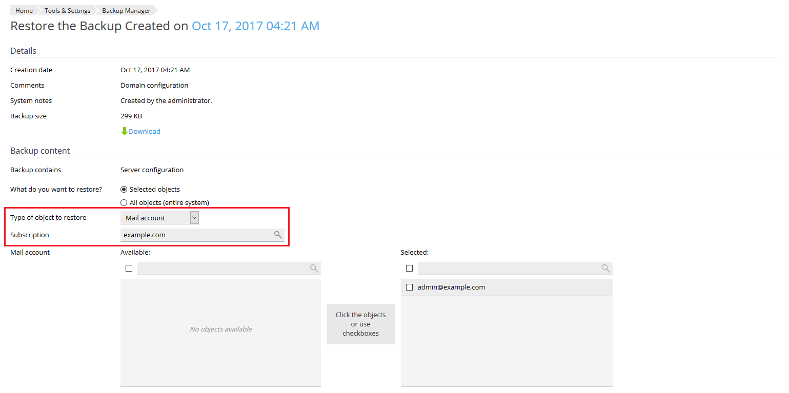Toggle select-all checkbox in Selected list

coord(409,268)
